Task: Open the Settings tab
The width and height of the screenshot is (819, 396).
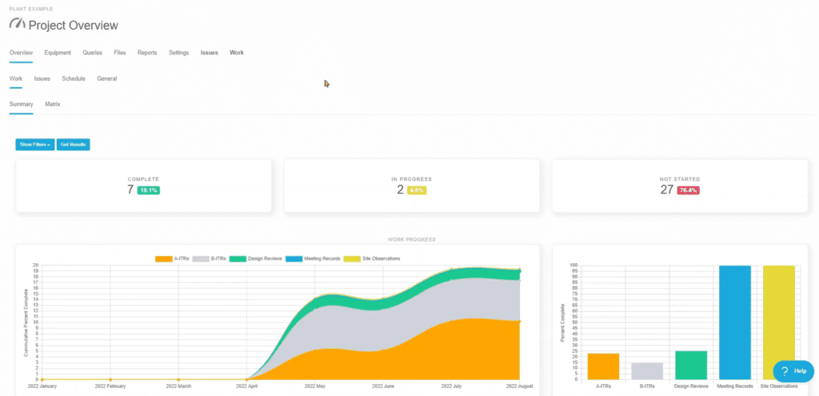Action: pos(178,53)
